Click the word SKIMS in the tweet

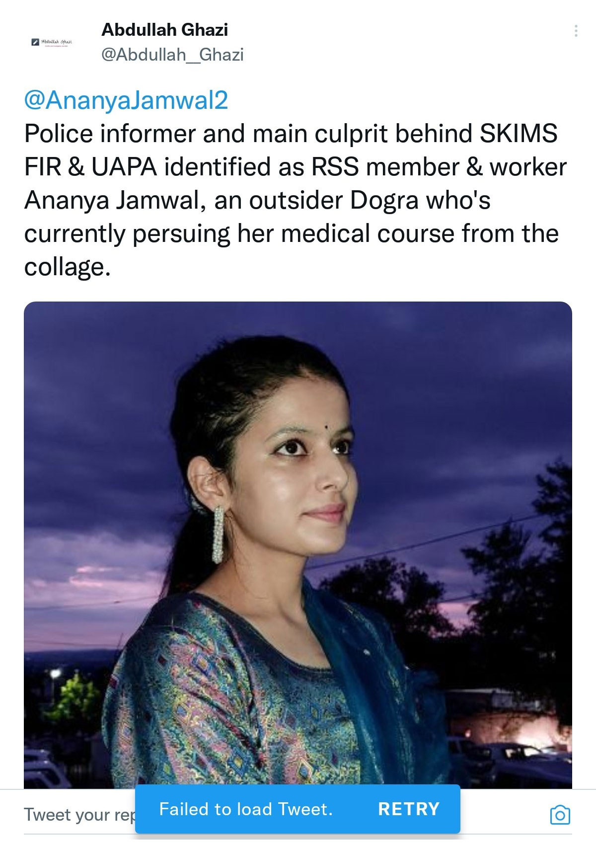[519, 133]
